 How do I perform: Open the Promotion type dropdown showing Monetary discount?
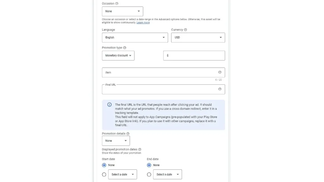(118, 55)
